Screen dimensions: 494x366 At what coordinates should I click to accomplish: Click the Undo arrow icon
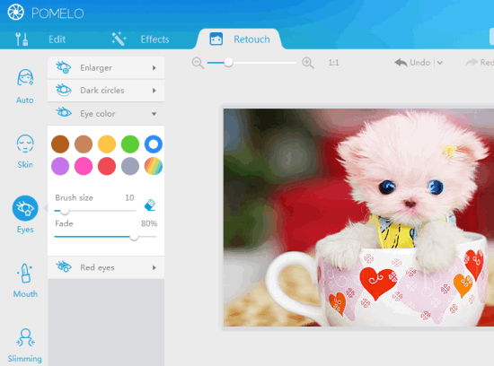pos(401,62)
